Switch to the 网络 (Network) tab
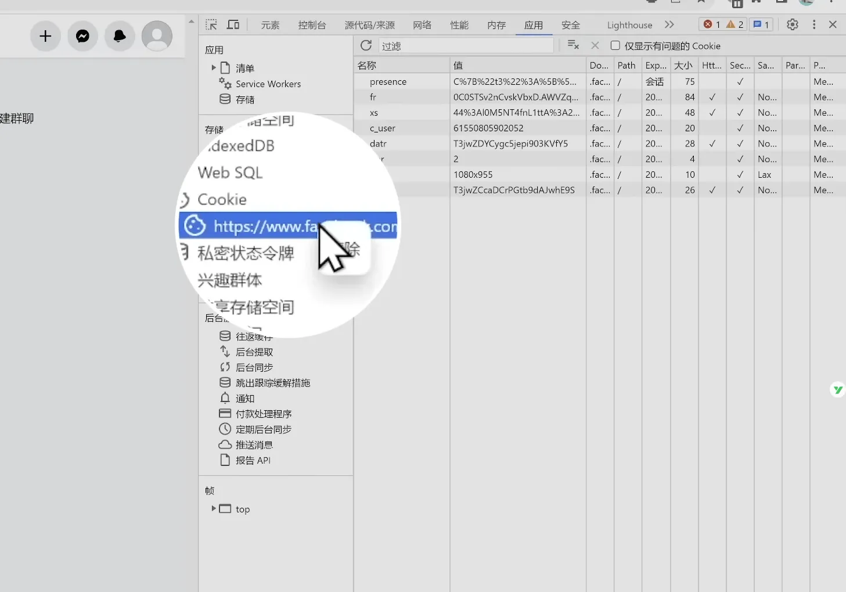 [x=422, y=24]
